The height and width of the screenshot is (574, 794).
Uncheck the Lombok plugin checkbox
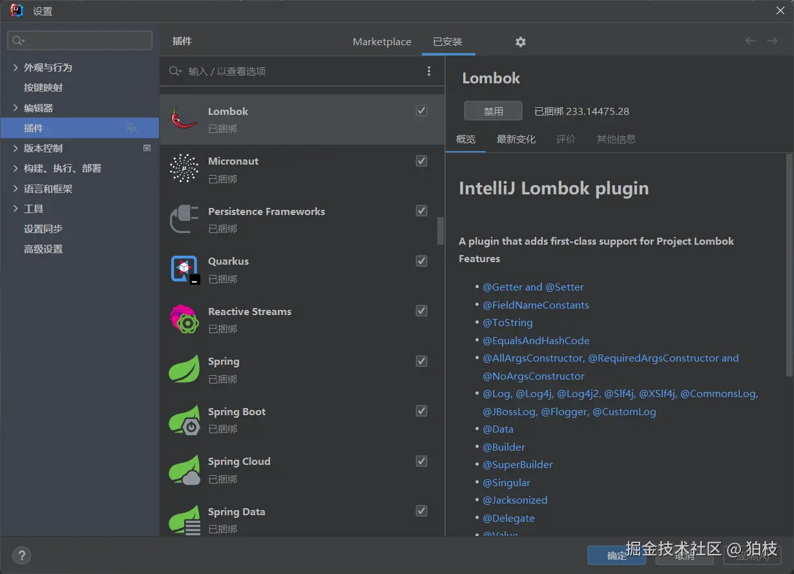click(x=422, y=111)
